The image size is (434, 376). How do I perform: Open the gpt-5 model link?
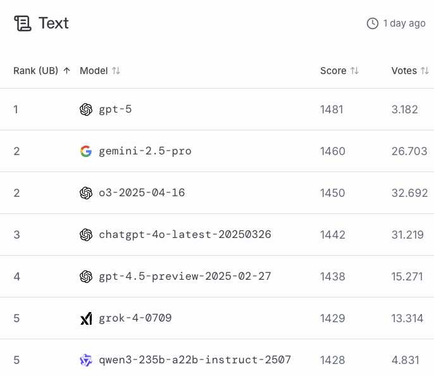pos(115,110)
